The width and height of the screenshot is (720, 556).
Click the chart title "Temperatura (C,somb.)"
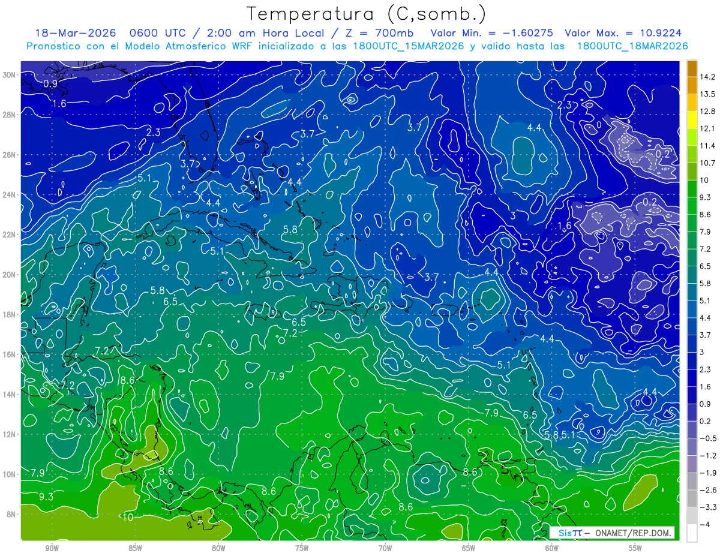click(x=367, y=14)
